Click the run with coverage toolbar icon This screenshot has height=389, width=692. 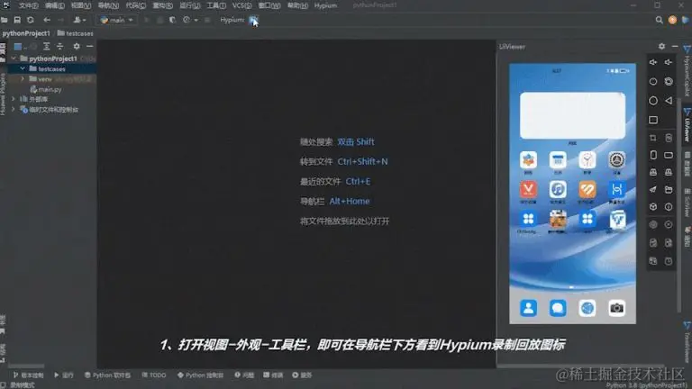point(173,20)
